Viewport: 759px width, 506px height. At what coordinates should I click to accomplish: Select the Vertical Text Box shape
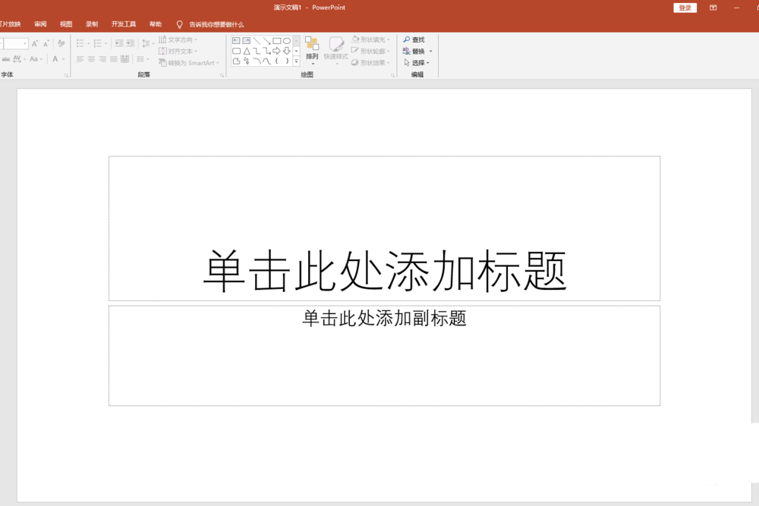tap(247, 41)
